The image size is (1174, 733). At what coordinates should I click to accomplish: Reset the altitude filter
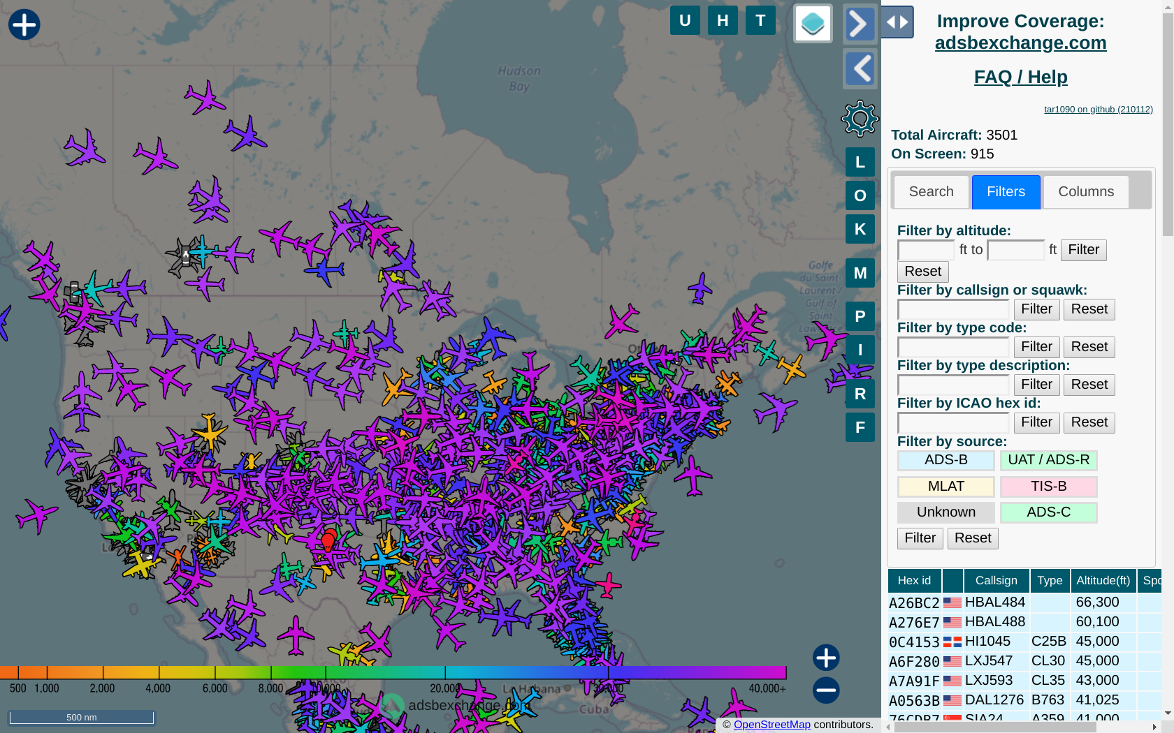pos(922,272)
